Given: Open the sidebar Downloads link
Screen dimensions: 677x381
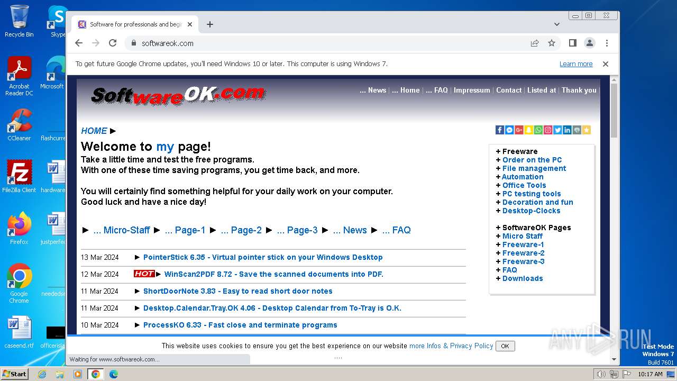Looking at the screenshot, I should [523, 278].
